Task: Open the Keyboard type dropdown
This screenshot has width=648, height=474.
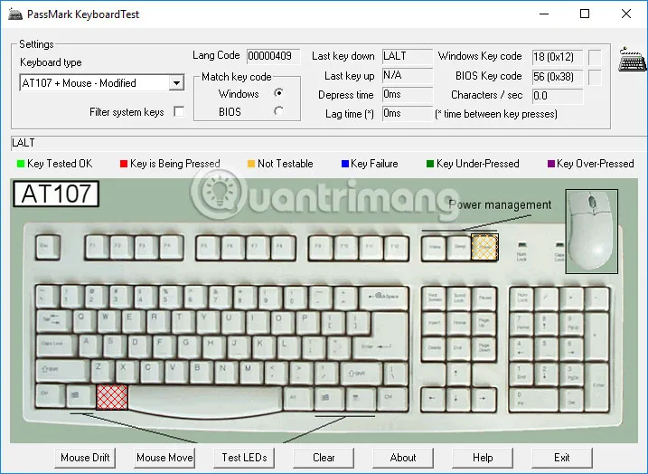Action: point(175,83)
